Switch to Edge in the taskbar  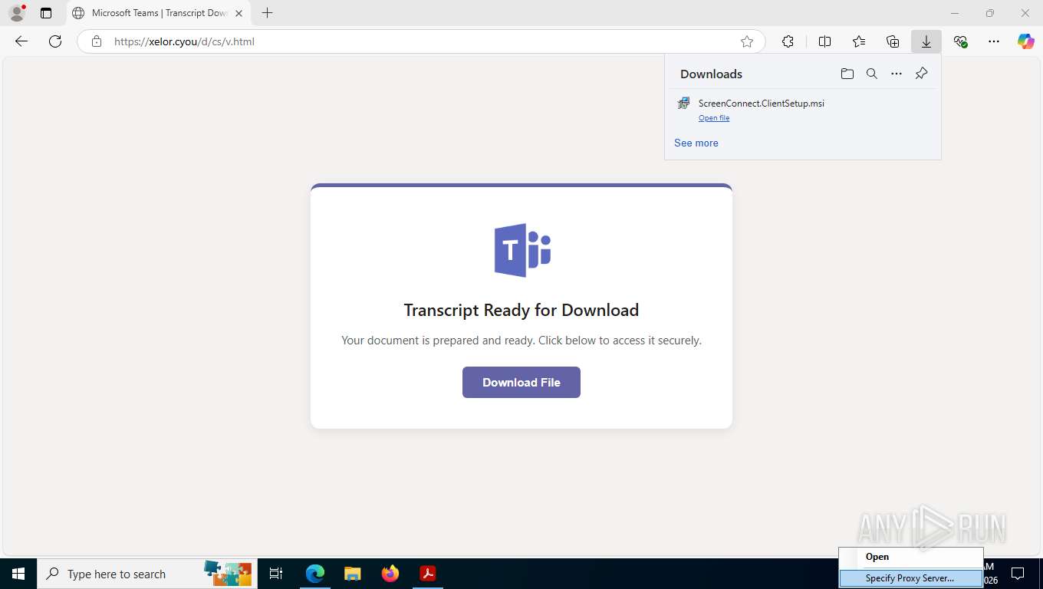[x=315, y=574]
